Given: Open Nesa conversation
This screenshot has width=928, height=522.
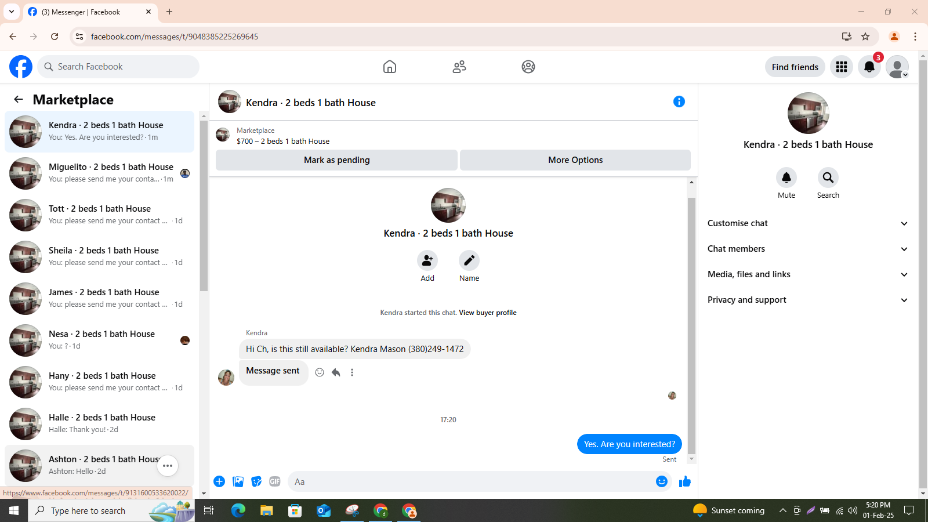Looking at the screenshot, I should click(x=99, y=340).
